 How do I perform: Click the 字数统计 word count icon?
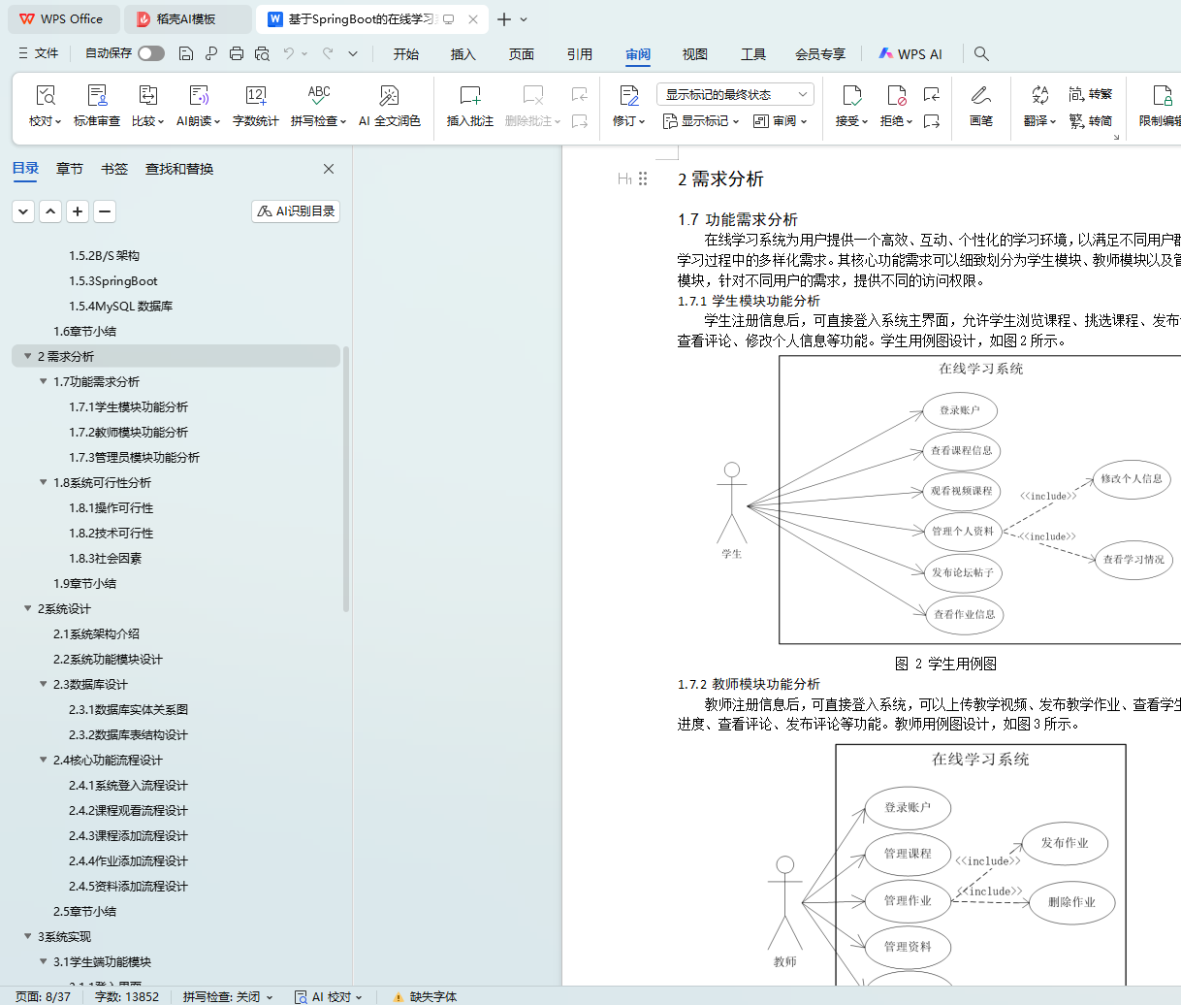[255, 96]
